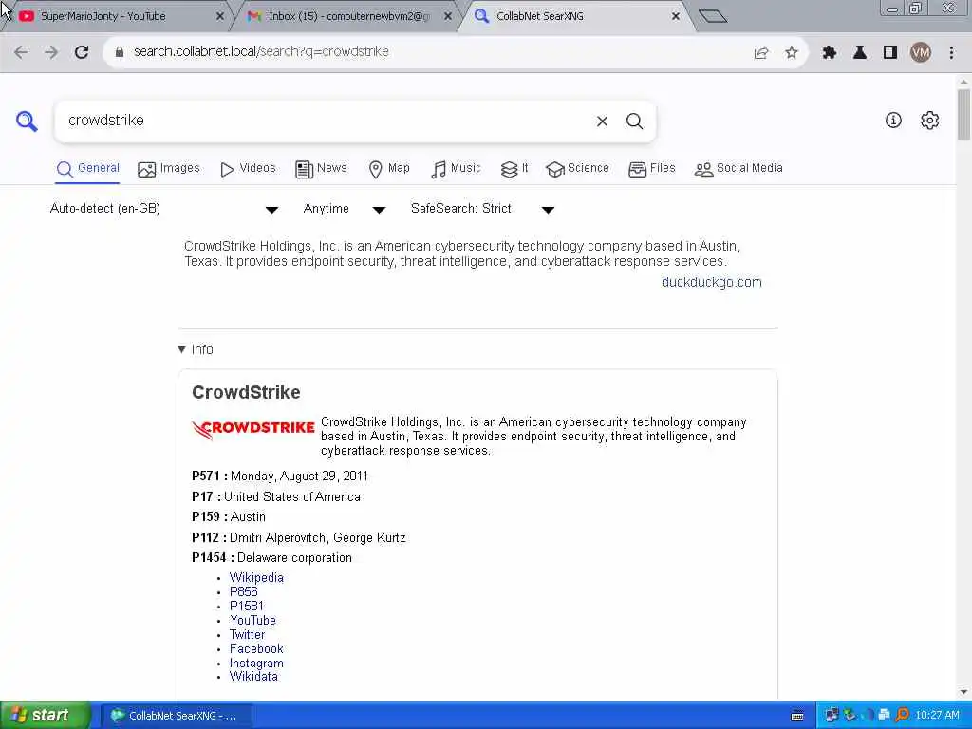The image size is (972, 729).
Task: Click the P112 founders row
Action: [299, 538]
